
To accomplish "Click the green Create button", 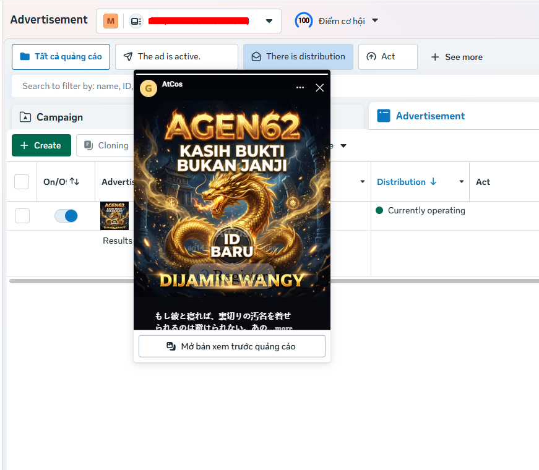I will click(x=41, y=145).
